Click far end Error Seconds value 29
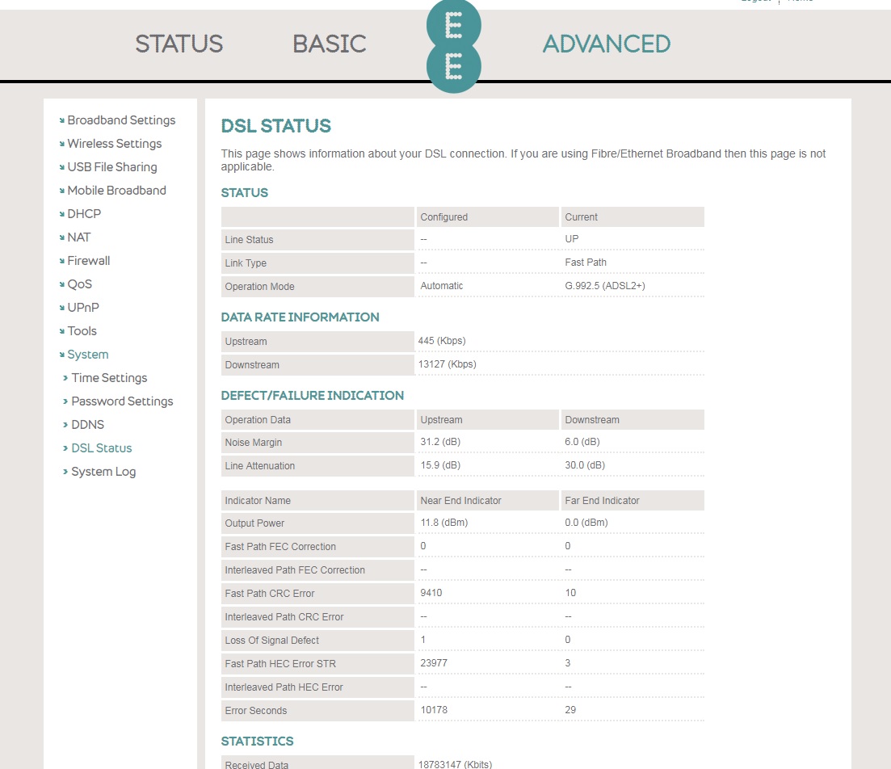The height and width of the screenshot is (769, 891). pyautogui.click(x=570, y=709)
